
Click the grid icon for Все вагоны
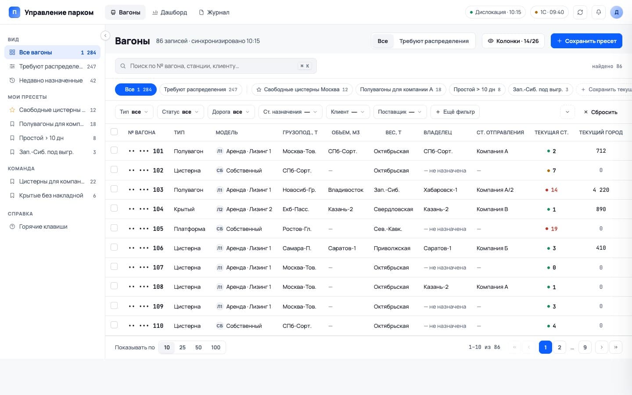tap(12, 52)
